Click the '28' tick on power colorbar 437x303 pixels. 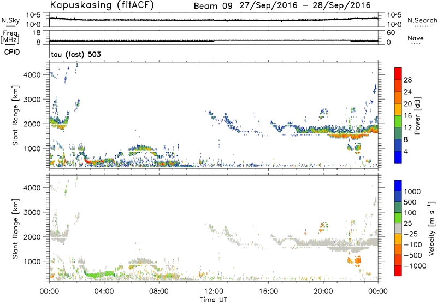pos(408,80)
